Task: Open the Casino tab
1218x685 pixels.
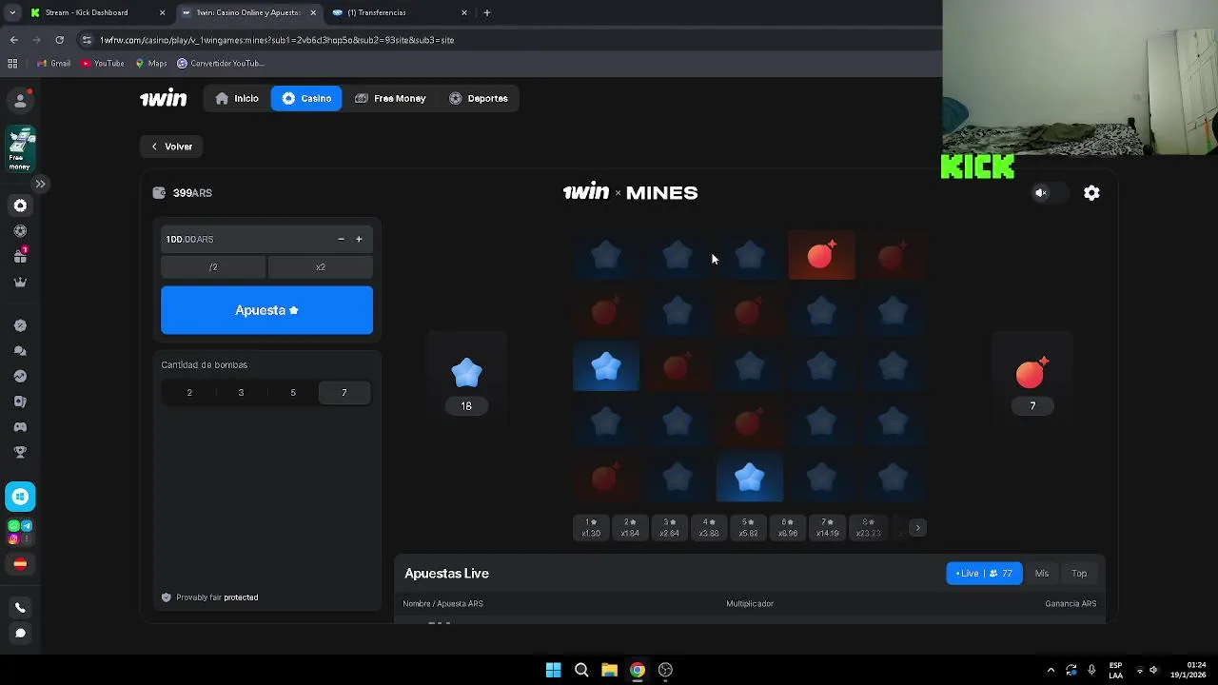Action: tap(306, 98)
